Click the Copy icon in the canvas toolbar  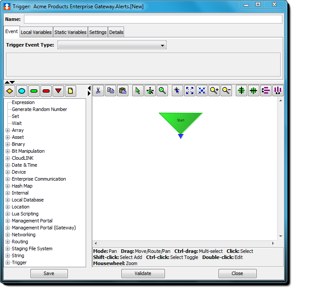pos(111,91)
